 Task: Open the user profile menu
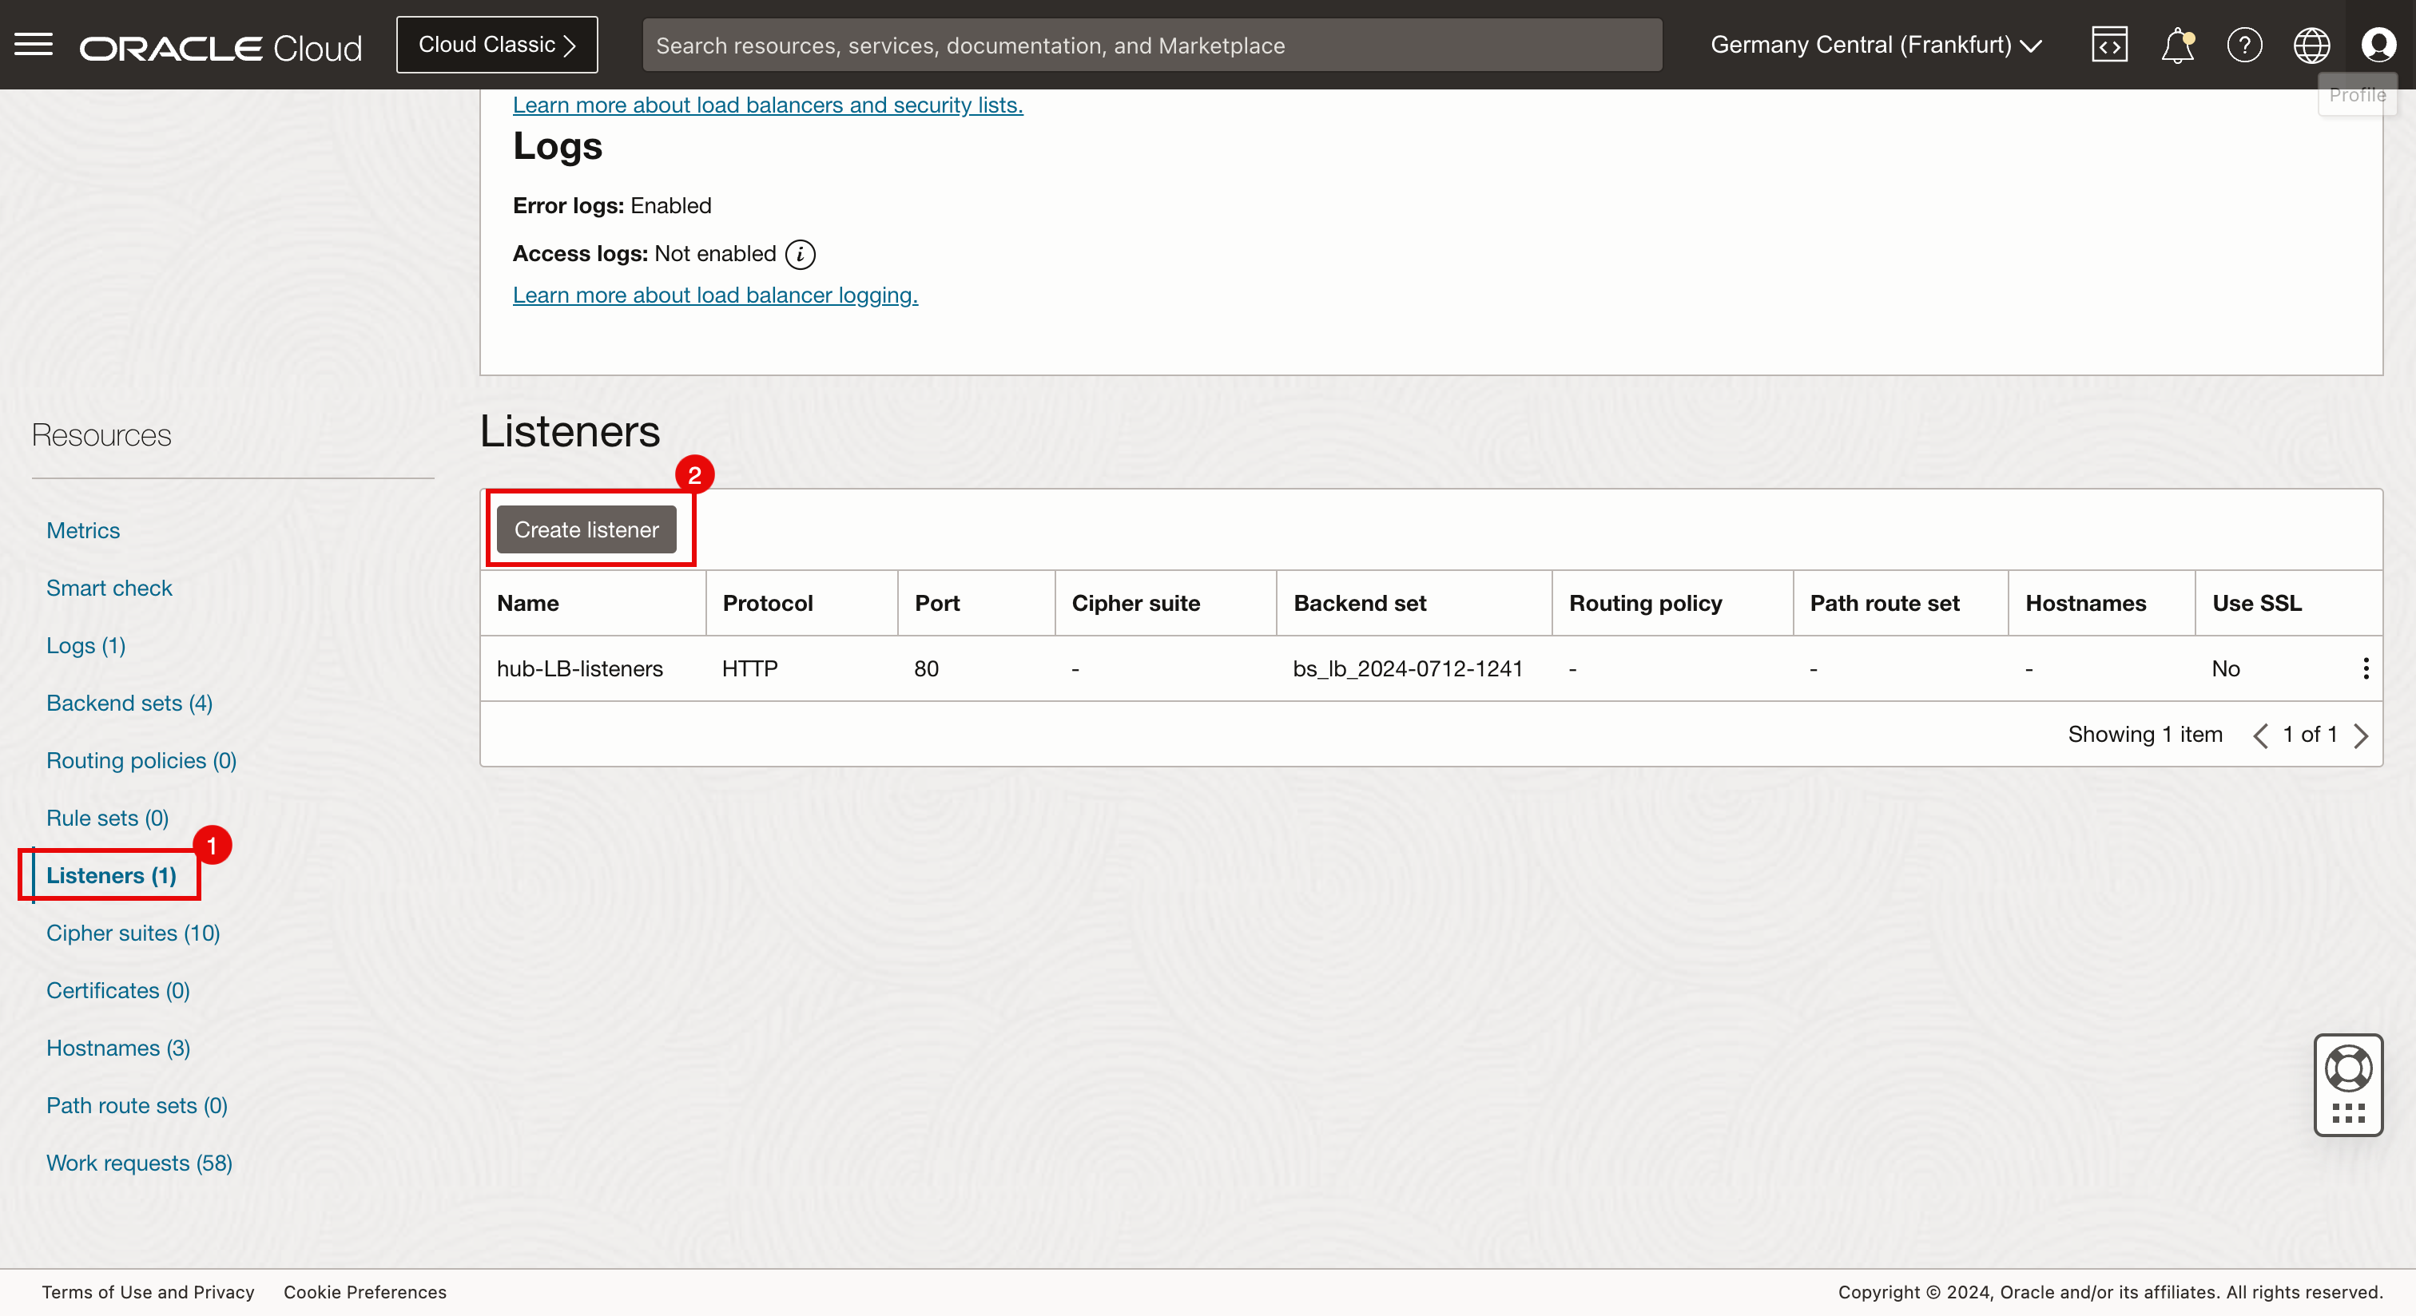(x=2378, y=45)
